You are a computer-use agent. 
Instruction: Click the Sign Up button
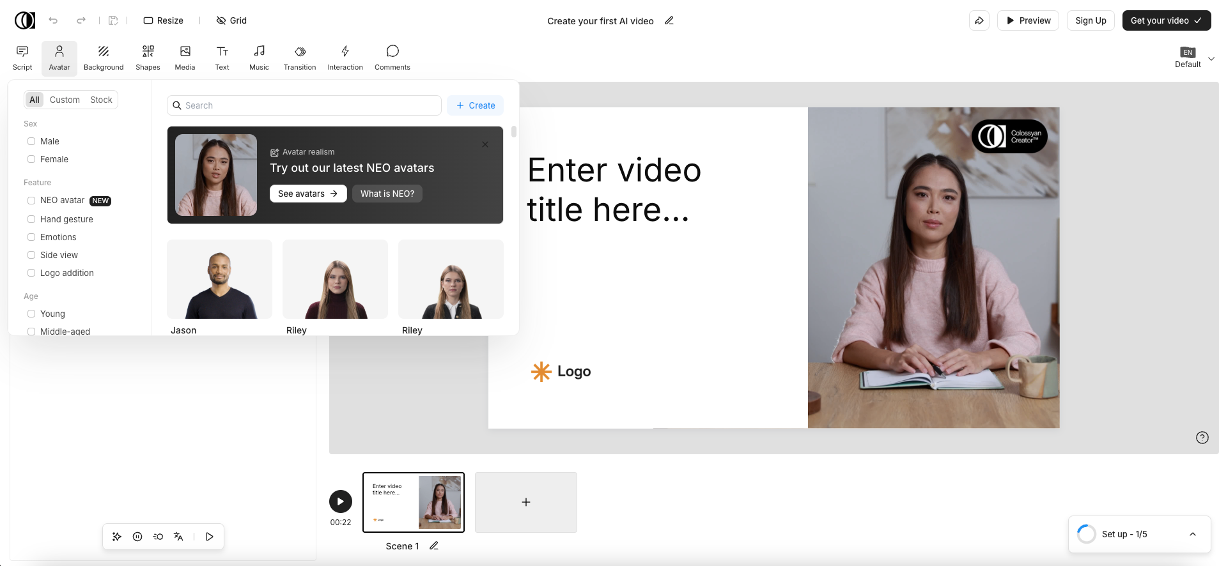(1091, 20)
